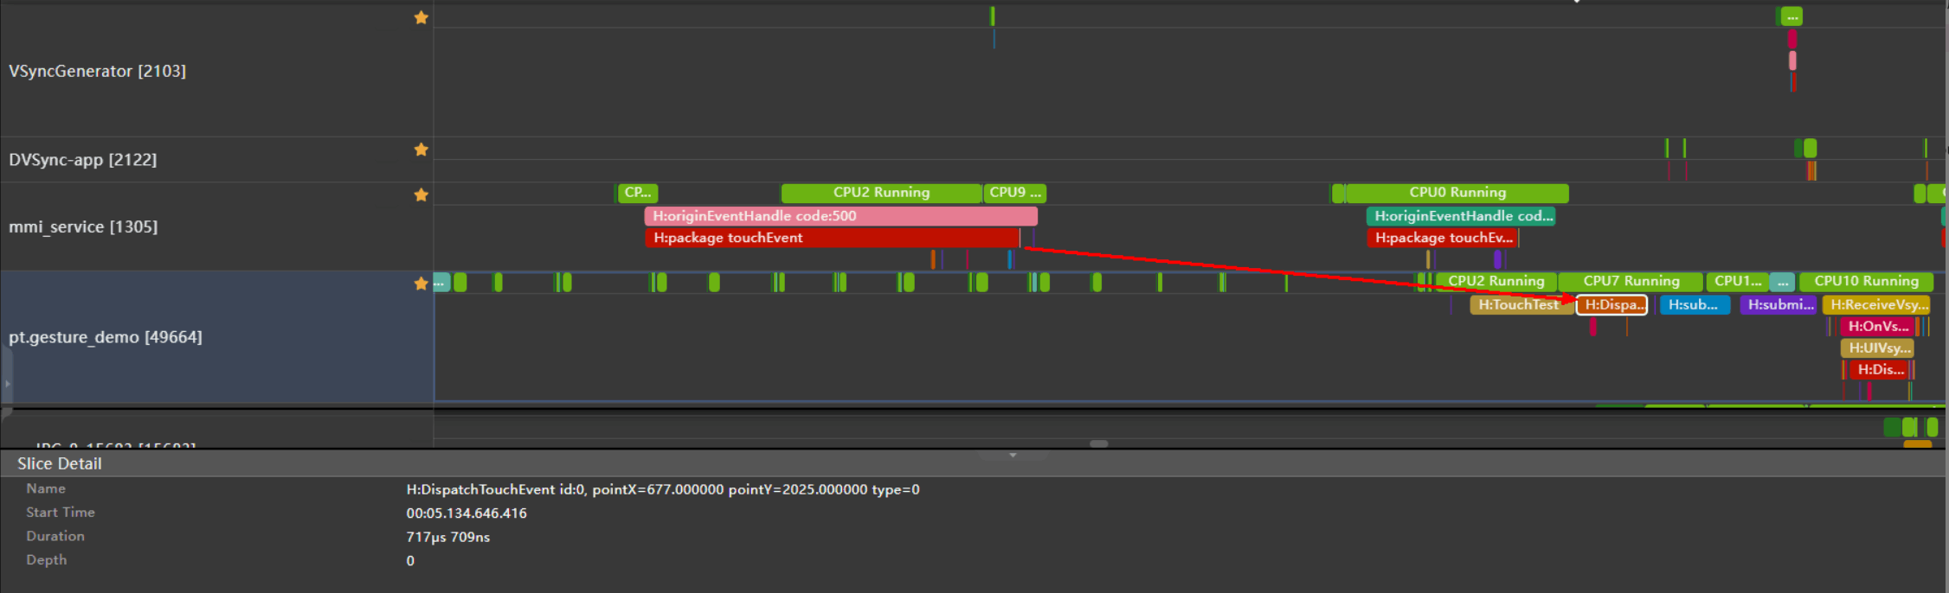Select the CP... slice in mmi_service
Viewport: 1949px width, 593px height.
tap(638, 193)
